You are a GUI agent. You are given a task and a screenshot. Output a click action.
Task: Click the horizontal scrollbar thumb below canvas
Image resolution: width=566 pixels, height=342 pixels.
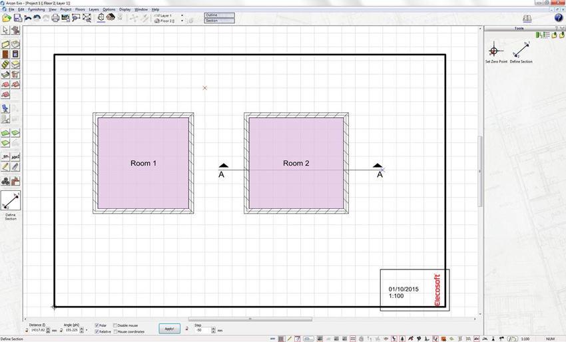(250, 319)
